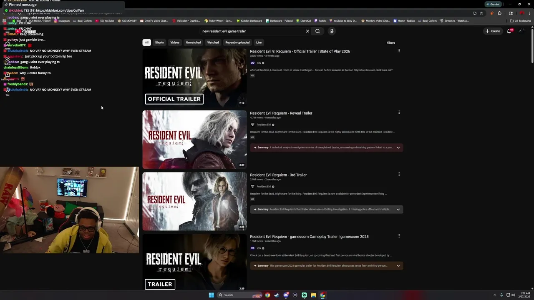Open more options for 3rd Trailer video

click(x=399, y=174)
